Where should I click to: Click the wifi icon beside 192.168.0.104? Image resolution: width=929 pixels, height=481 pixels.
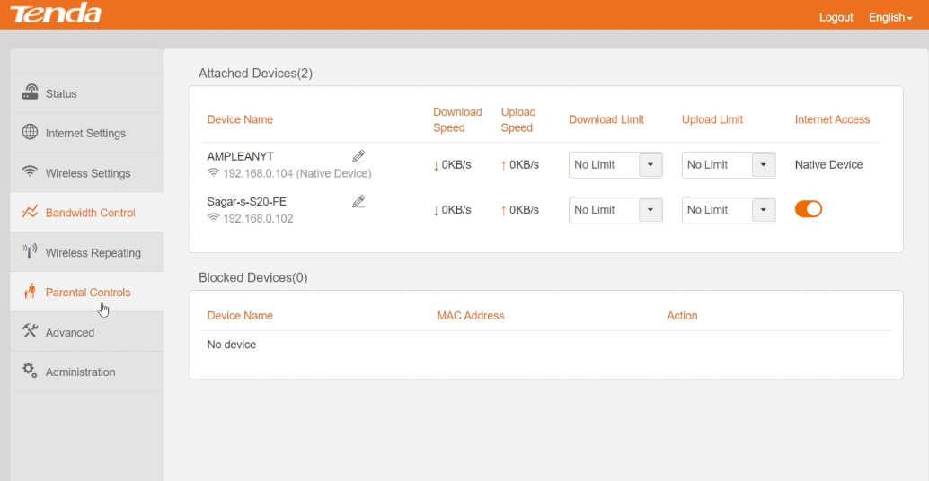[x=213, y=173]
